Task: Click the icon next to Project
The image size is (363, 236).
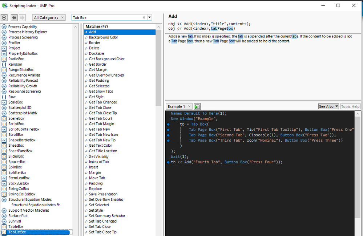Action: pyautogui.click(x=4, y=48)
